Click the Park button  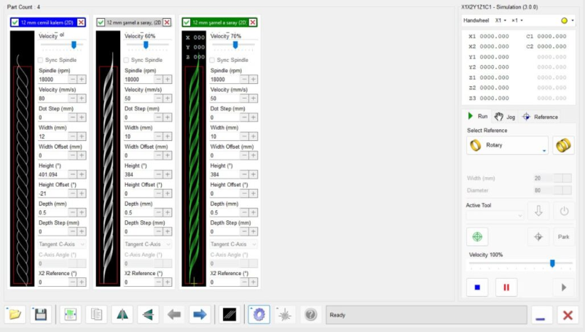[x=564, y=236]
